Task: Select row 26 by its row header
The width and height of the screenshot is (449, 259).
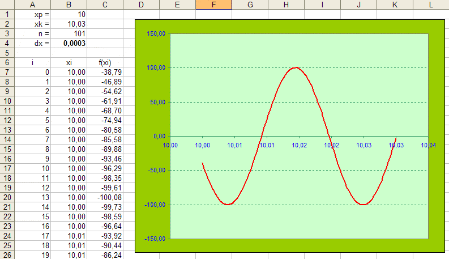Action: [7, 255]
